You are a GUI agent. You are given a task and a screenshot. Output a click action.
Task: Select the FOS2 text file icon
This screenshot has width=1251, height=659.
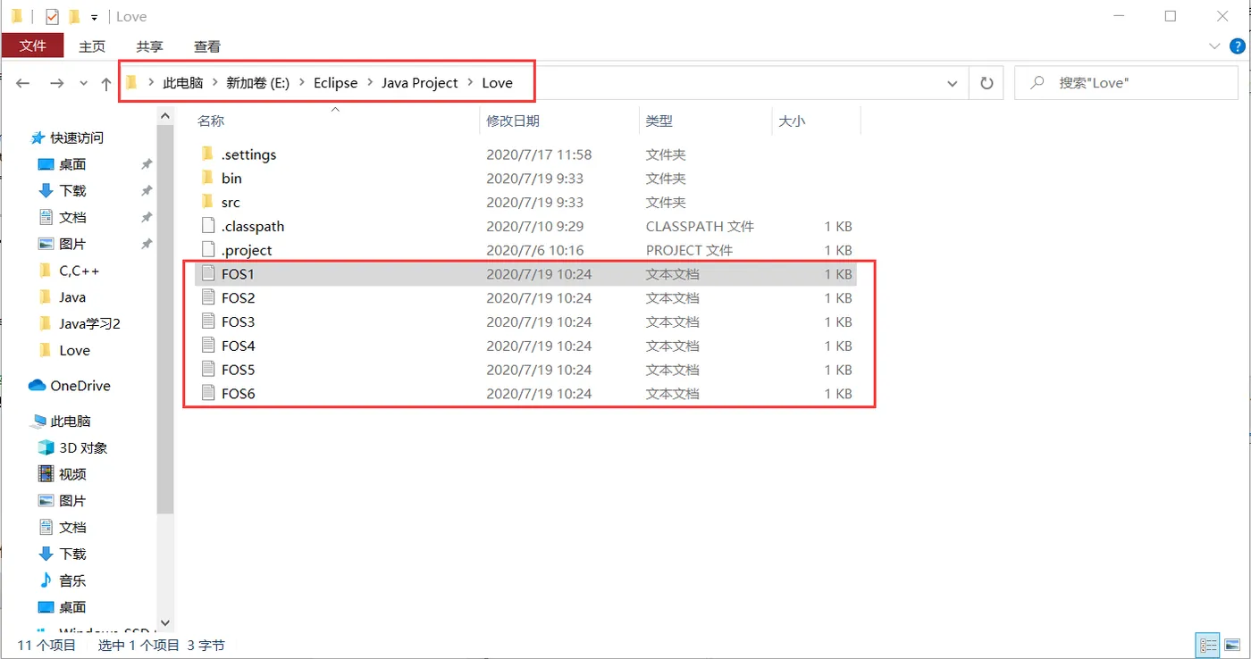click(x=207, y=297)
